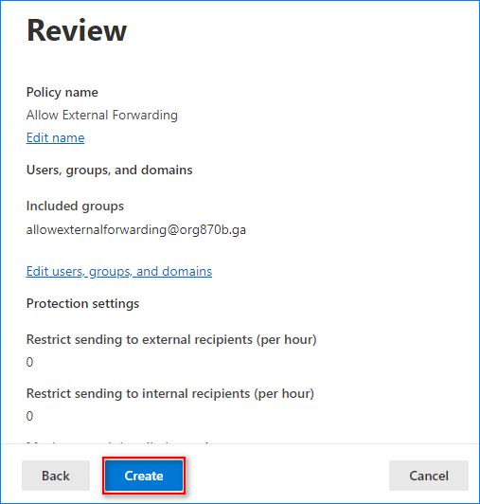This screenshot has height=504, width=480.
Task: Click empty footer space between Create and Cancel
Action: pos(286,476)
